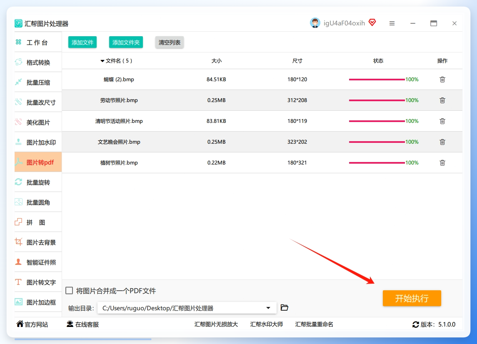477x344 pixels.
Task: Click the 批量旋转 rotate icon
Action: [x=19, y=182]
